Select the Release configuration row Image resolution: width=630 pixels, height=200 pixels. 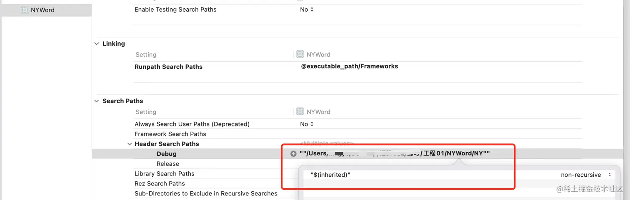pos(168,164)
